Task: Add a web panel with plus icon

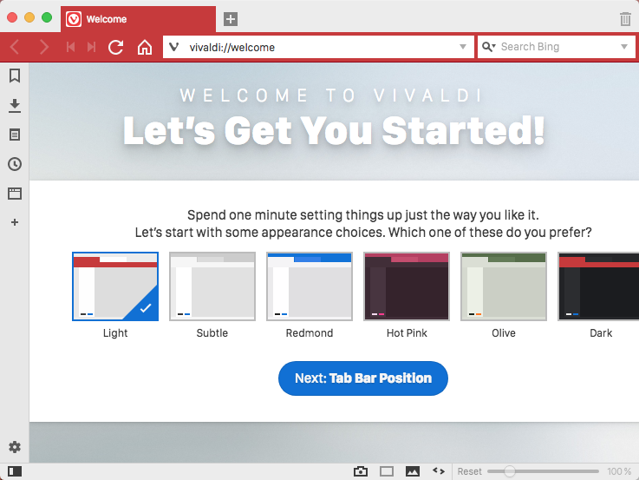Action: 15,222
